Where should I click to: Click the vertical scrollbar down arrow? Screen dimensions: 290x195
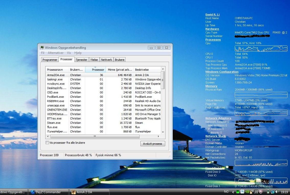click(163, 132)
